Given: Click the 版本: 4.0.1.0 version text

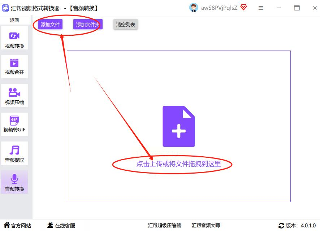Looking at the screenshot, I should click(x=300, y=226).
